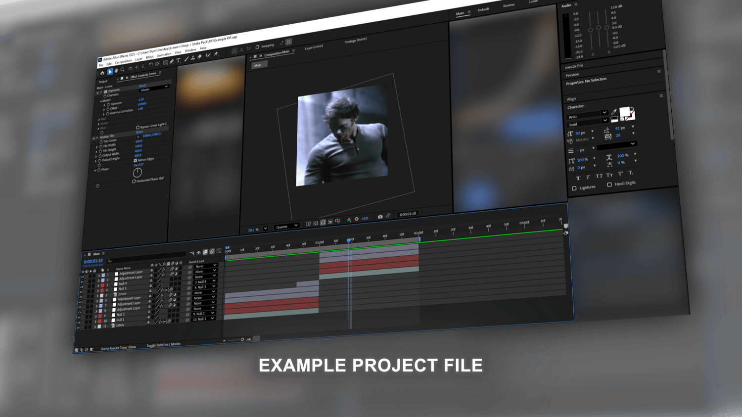Adjust the timeline zoom slider handle
The image size is (742, 417).
[x=242, y=339]
